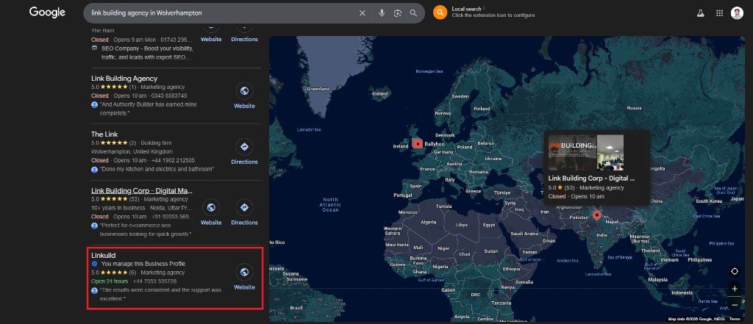Screen dimensions: 753x324
Task: Click the 'Local search' extension title text
Action: 466,9
